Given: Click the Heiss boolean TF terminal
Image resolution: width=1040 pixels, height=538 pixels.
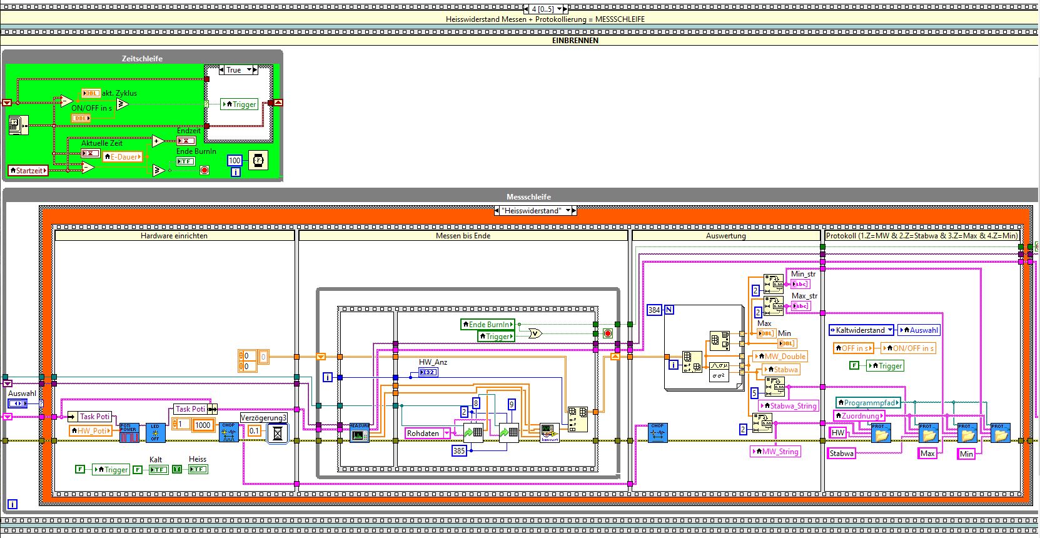Looking at the screenshot, I should (198, 469).
